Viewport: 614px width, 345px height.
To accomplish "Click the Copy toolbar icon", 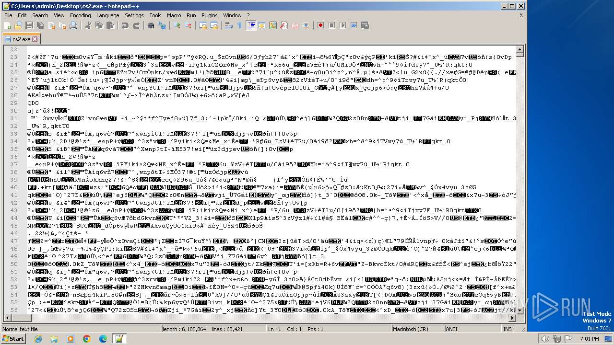I will (x=99, y=25).
